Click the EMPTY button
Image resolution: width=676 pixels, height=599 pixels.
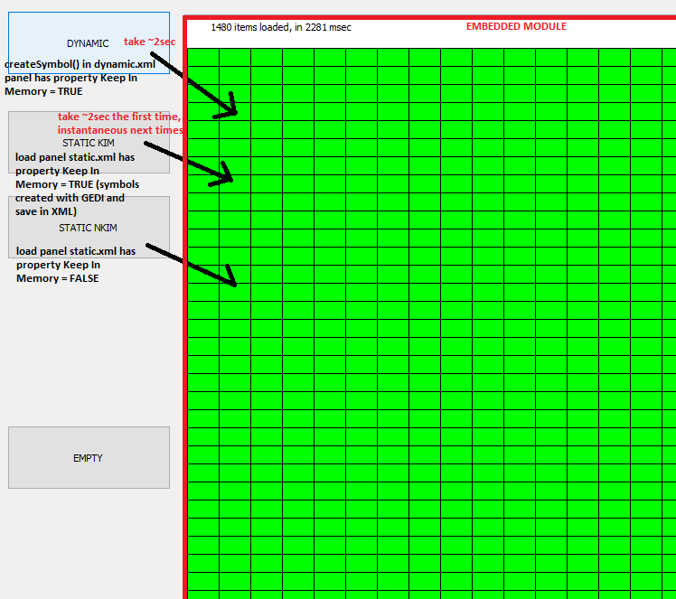coord(89,458)
